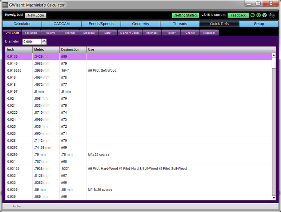Screen dimensions: 281x212
Task: Click the .4572 mm metric cell
Action: click(46, 85)
